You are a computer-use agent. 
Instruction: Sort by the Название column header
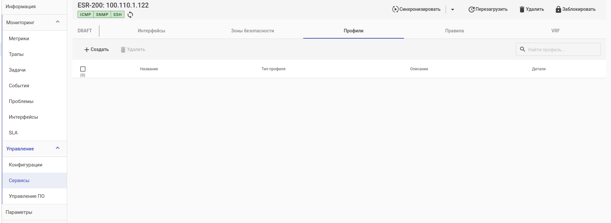coord(149,69)
